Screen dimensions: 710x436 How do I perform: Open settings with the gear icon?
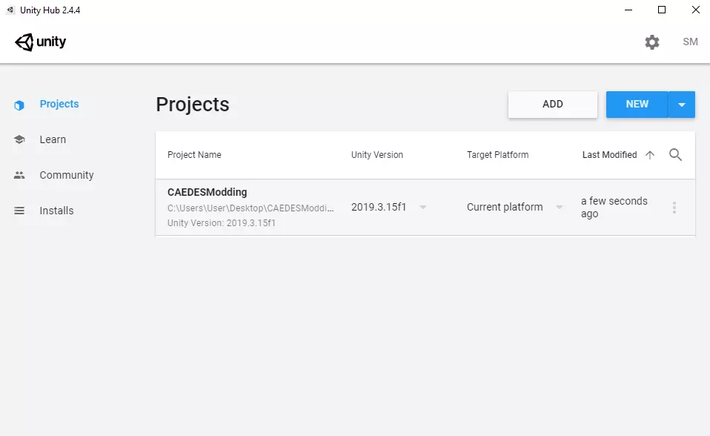pyautogui.click(x=651, y=42)
